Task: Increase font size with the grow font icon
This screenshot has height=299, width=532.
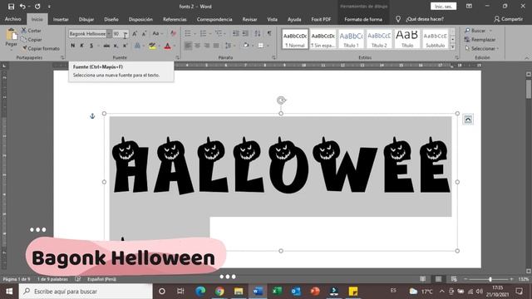Action: (x=135, y=33)
